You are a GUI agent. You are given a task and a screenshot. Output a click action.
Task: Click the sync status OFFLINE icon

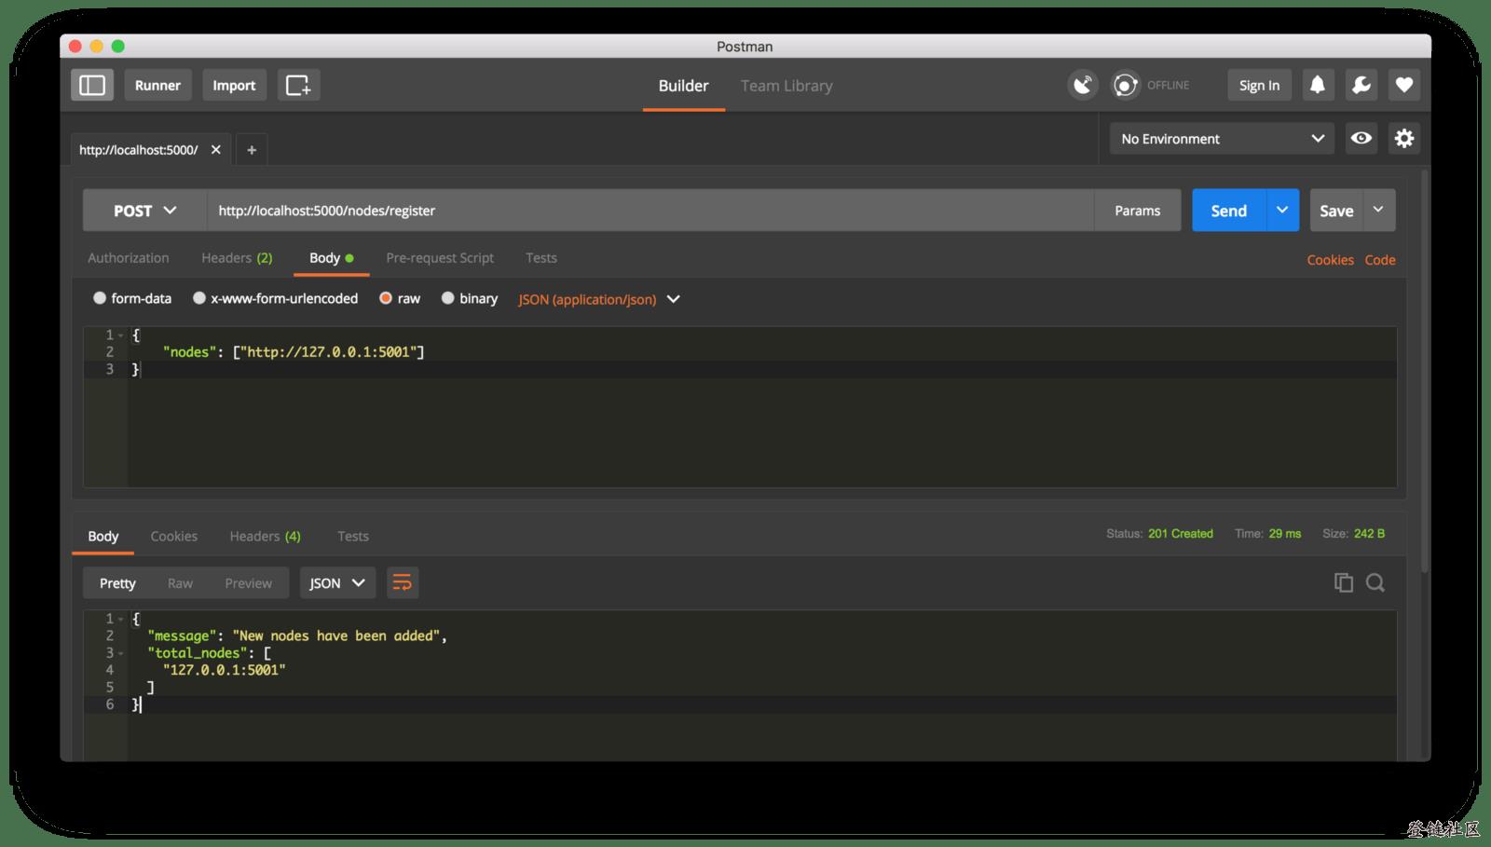[1126, 85]
